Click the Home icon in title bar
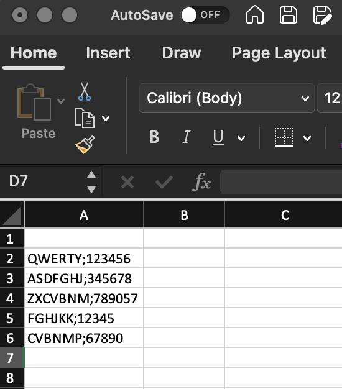The width and height of the screenshot is (342, 389). click(x=255, y=15)
